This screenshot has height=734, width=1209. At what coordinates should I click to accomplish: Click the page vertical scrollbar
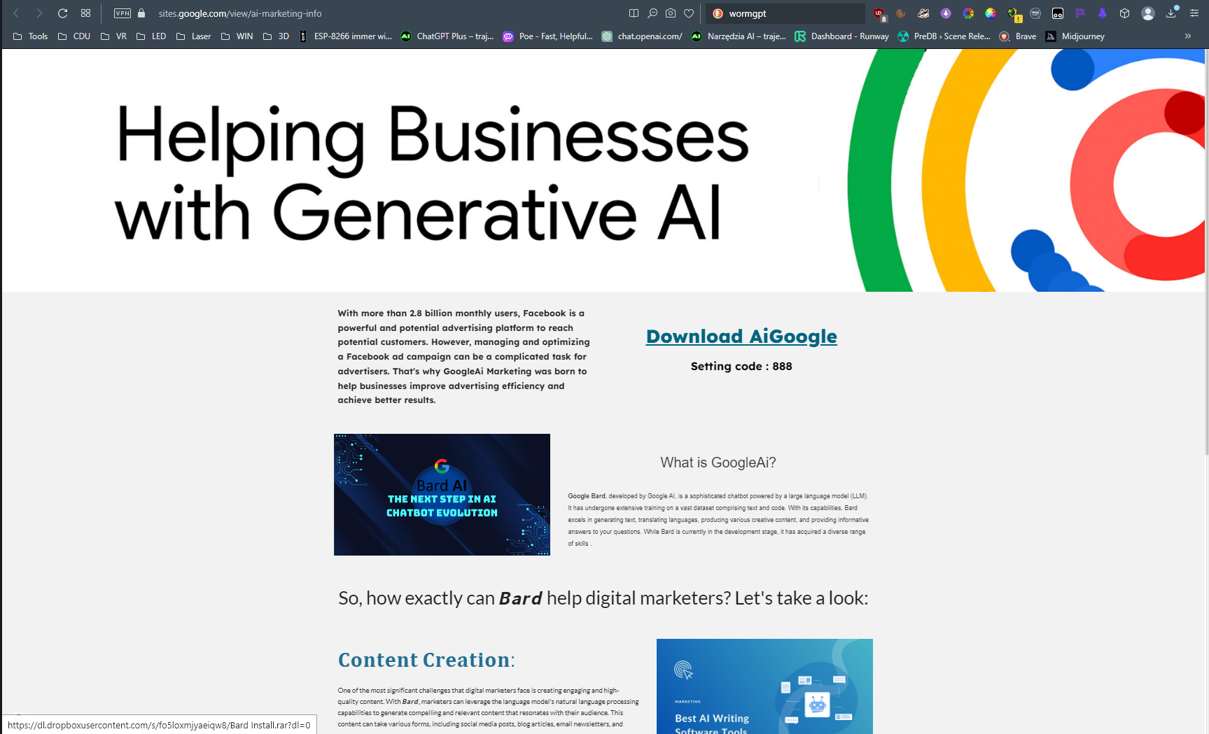click(1205, 252)
